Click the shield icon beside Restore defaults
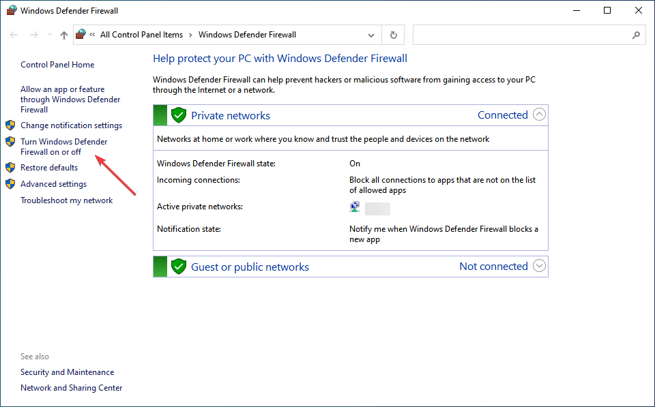The image size is (655, 407). pyautogui.click(x=10, y=168)
